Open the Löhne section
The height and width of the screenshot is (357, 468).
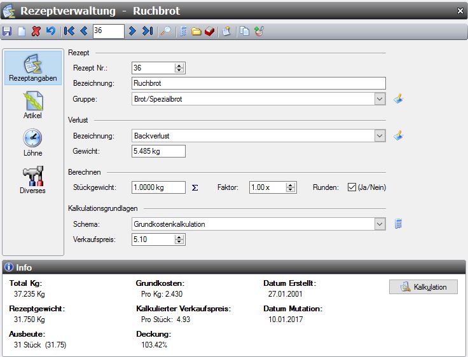click(32, 142)
